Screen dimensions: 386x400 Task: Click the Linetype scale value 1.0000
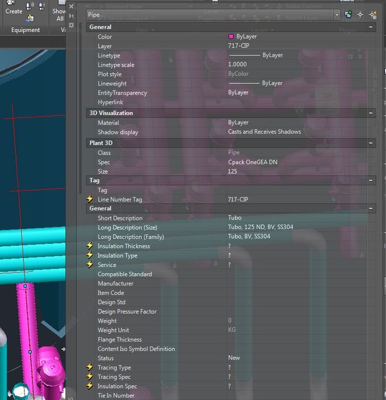pyautogui.click(x=237, y=64)
